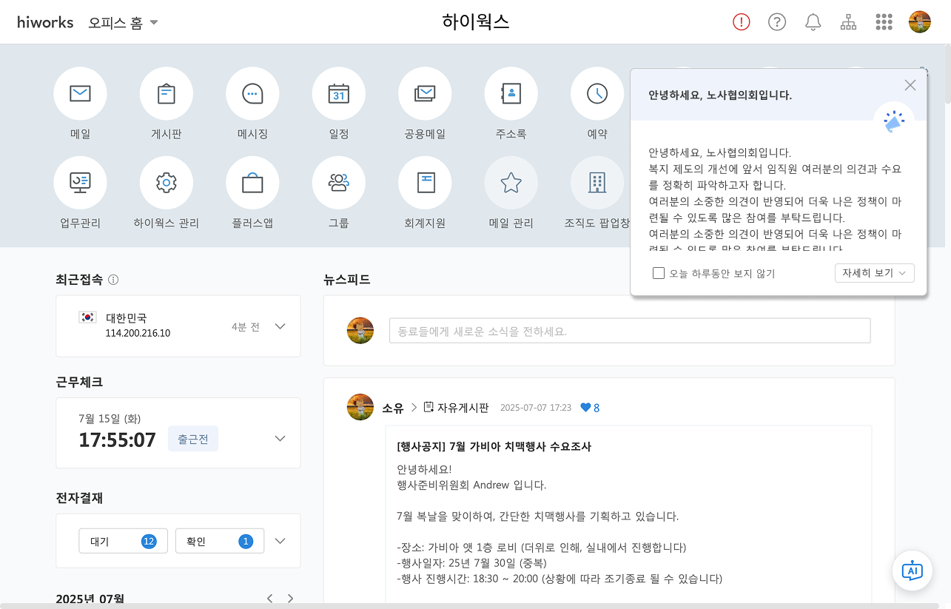
Task: Open the 일정 calendar icon
Action: click(338, 93)
